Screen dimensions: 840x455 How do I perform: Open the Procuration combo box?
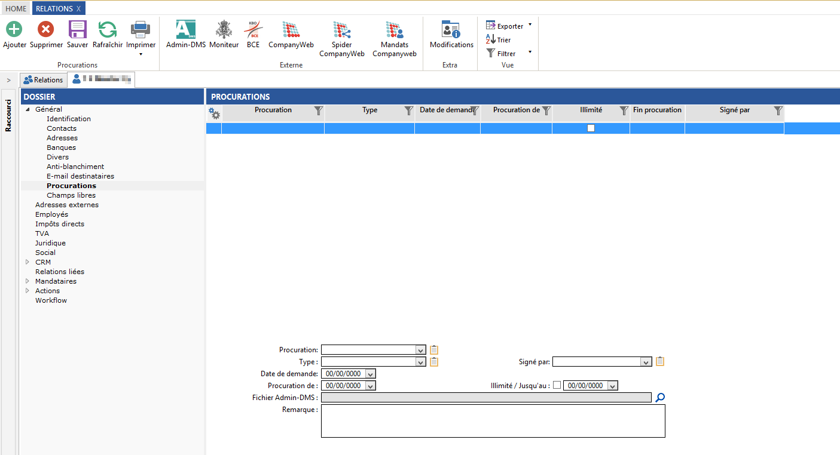point(421,350)
